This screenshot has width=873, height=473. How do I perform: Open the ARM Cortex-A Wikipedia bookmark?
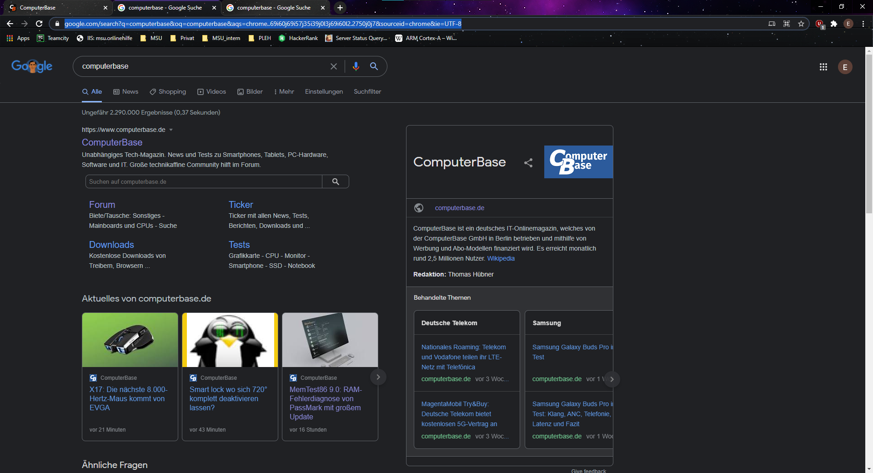(426, 38)
